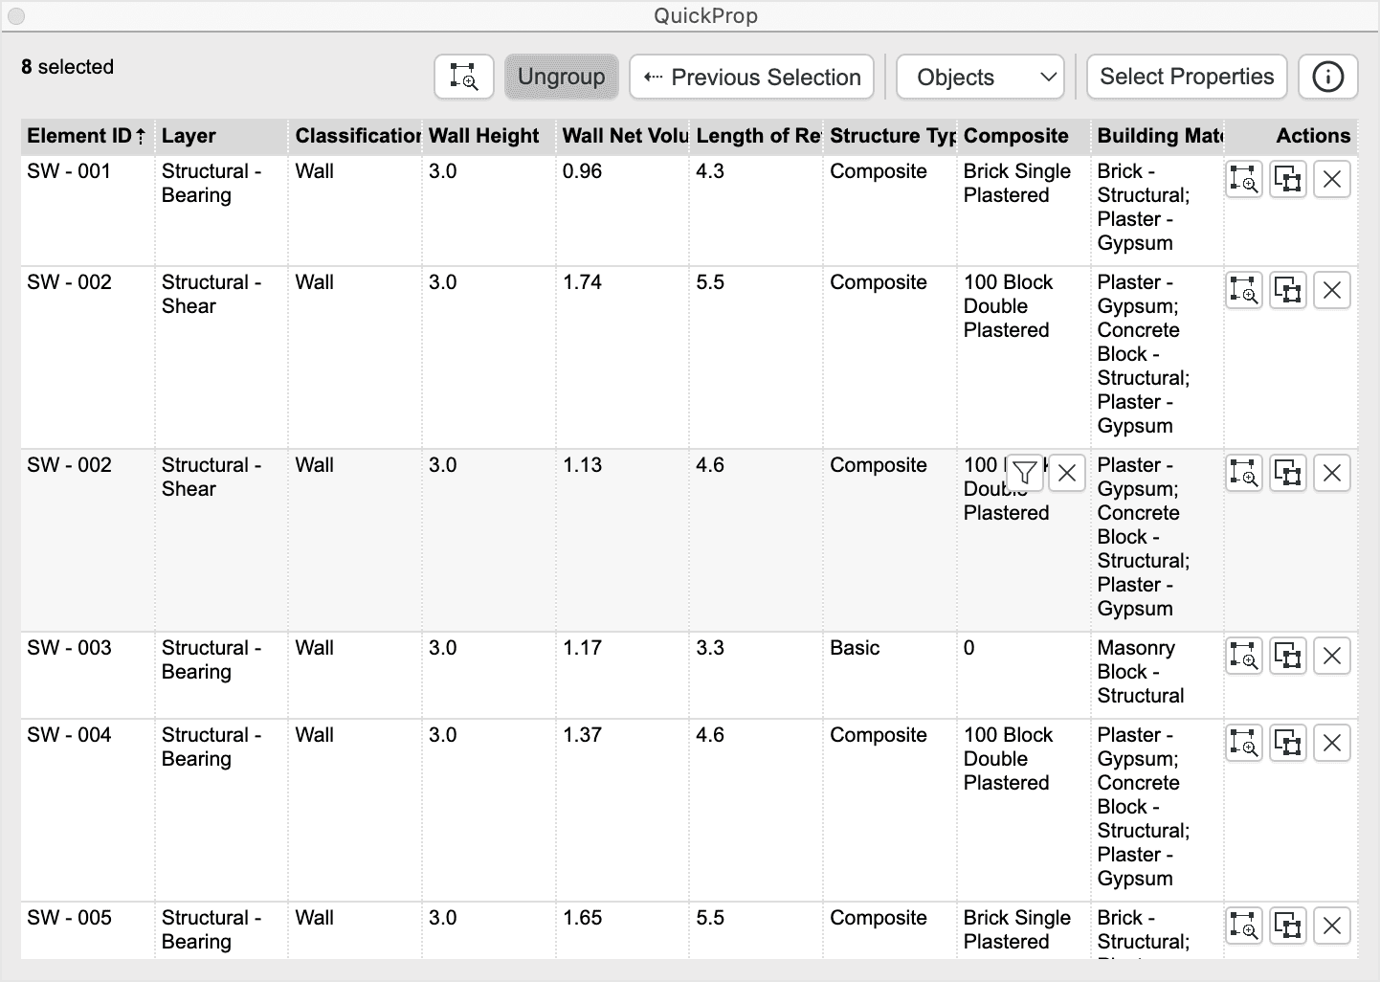The height and width of the screenshot is (982, 1380).
Task: Click the filter funnel icon in Composite cell
Action: 1024,473
